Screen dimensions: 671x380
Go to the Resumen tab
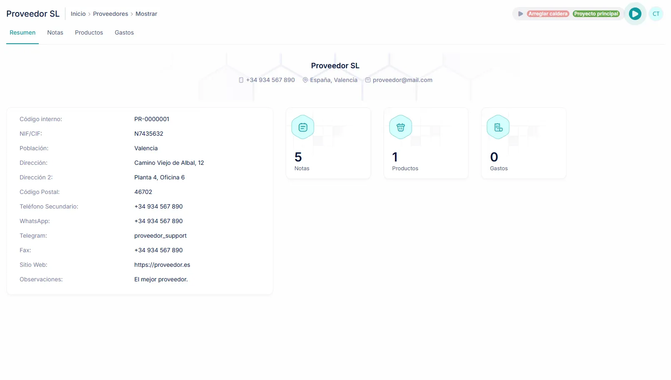click(22, 32)
